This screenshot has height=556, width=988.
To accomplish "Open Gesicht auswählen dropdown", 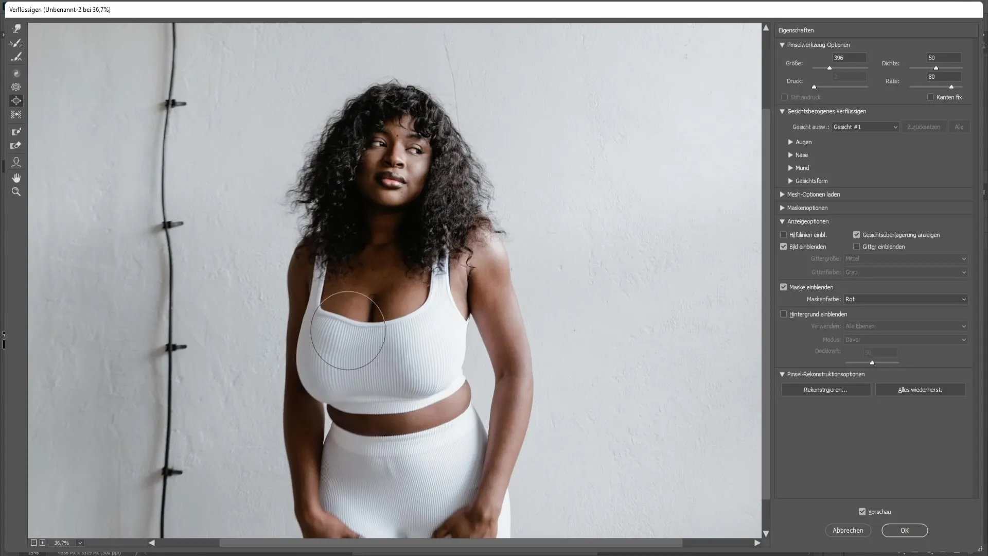I will 866,127.
